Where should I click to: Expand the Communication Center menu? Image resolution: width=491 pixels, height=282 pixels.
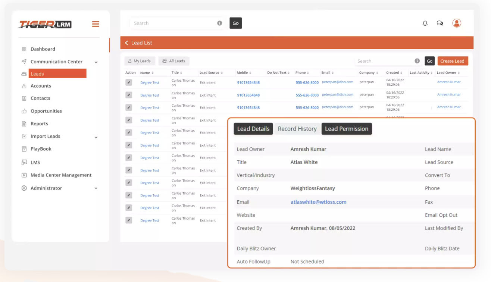tap(96, 62)
